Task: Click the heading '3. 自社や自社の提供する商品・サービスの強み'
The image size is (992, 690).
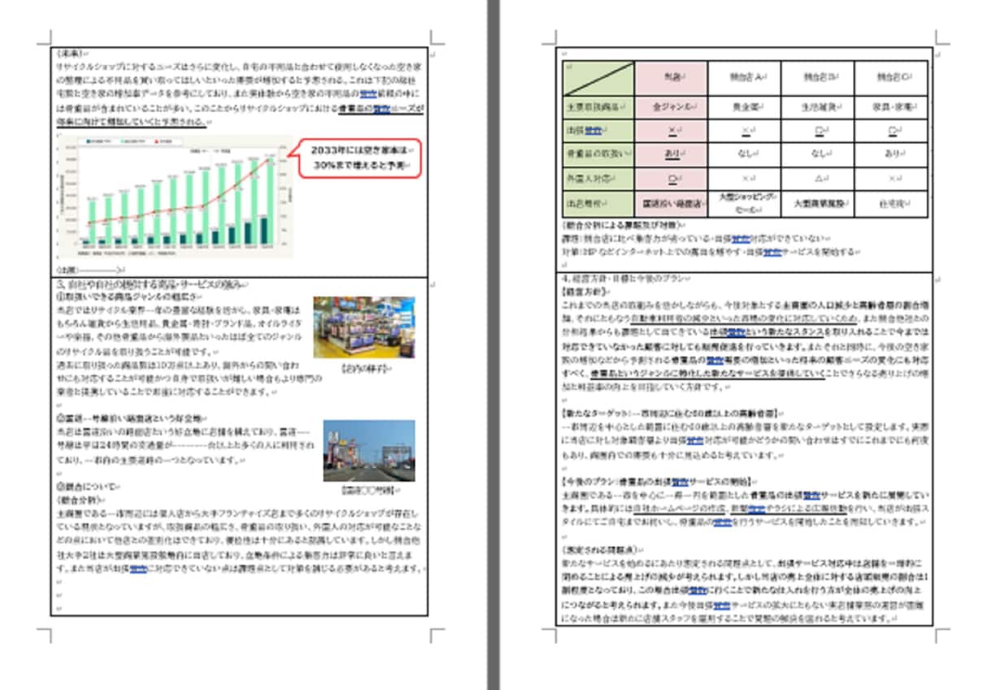Action: pos(153,284)
